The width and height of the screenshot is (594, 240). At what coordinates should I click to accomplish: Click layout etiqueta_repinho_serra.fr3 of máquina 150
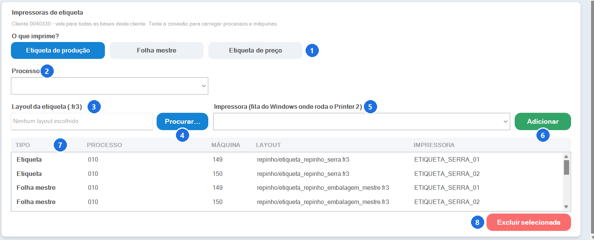(x=303, y=174)
